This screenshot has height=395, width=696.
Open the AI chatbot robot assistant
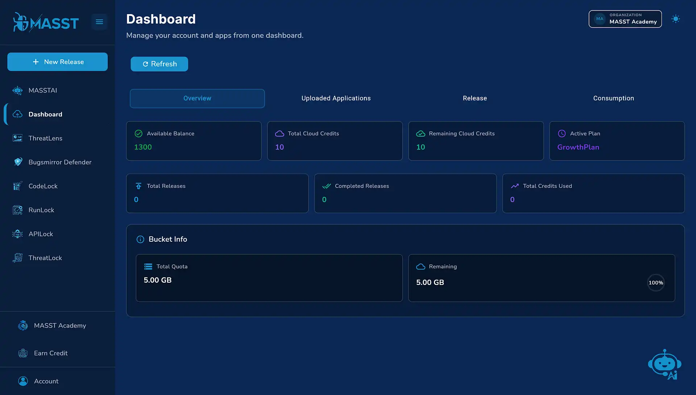click(x=664, y=365)
